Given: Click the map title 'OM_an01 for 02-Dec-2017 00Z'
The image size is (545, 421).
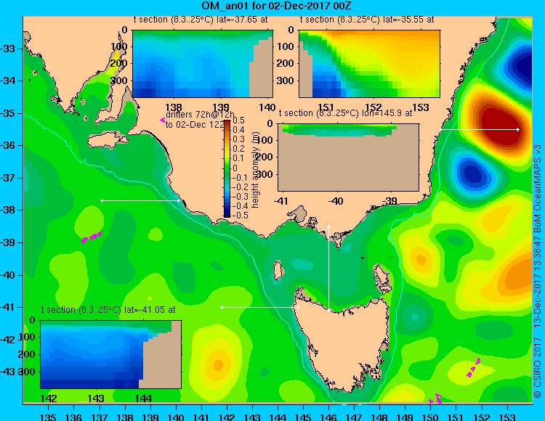Looking at the screenshot, I should point(276,6).
